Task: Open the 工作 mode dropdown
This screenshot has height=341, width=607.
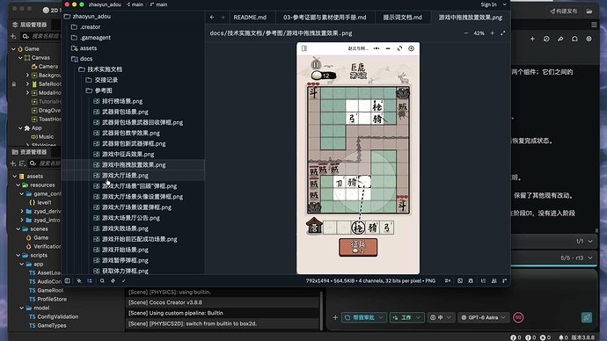Action: [x=406, y=317]
